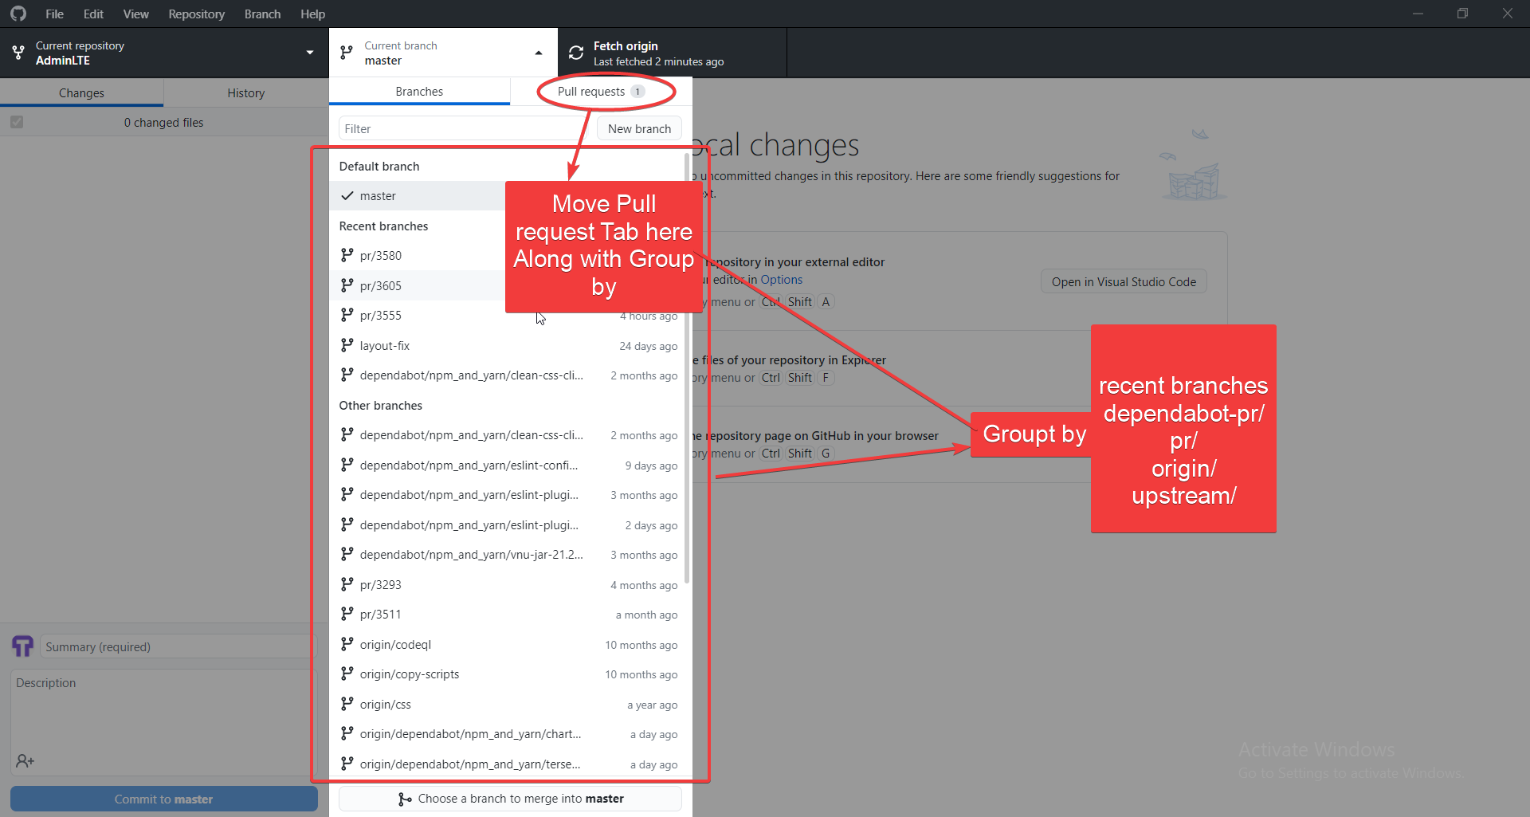The width and height of the screenshot is (1530, 817).
Task: Click the repository icon beside AdminLTE
Action: pyautogui.click(x=18, y=52)
